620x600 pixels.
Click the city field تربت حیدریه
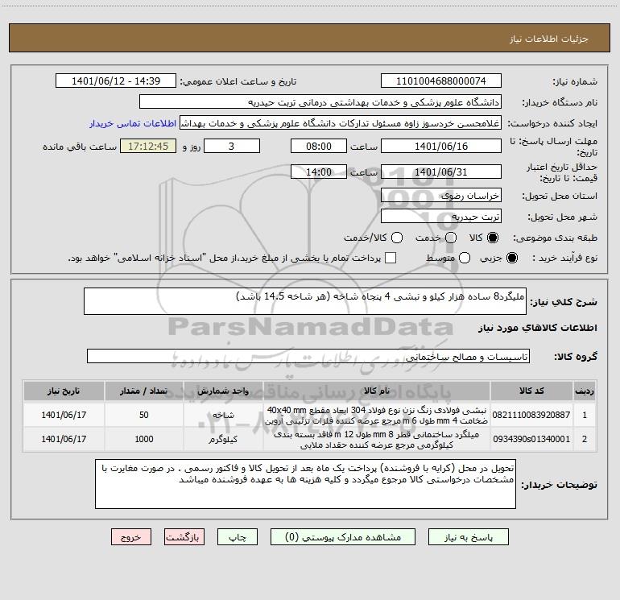coord(441,217)
